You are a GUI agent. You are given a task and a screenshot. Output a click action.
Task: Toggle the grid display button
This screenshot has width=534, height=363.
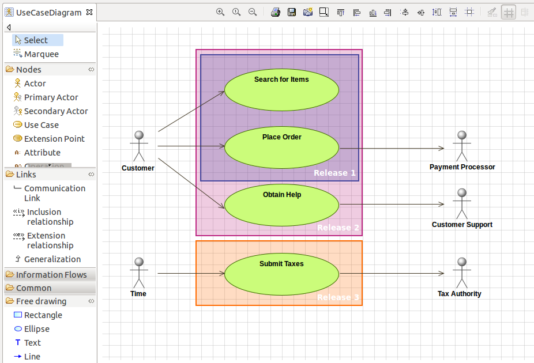[x=509, y=13]
